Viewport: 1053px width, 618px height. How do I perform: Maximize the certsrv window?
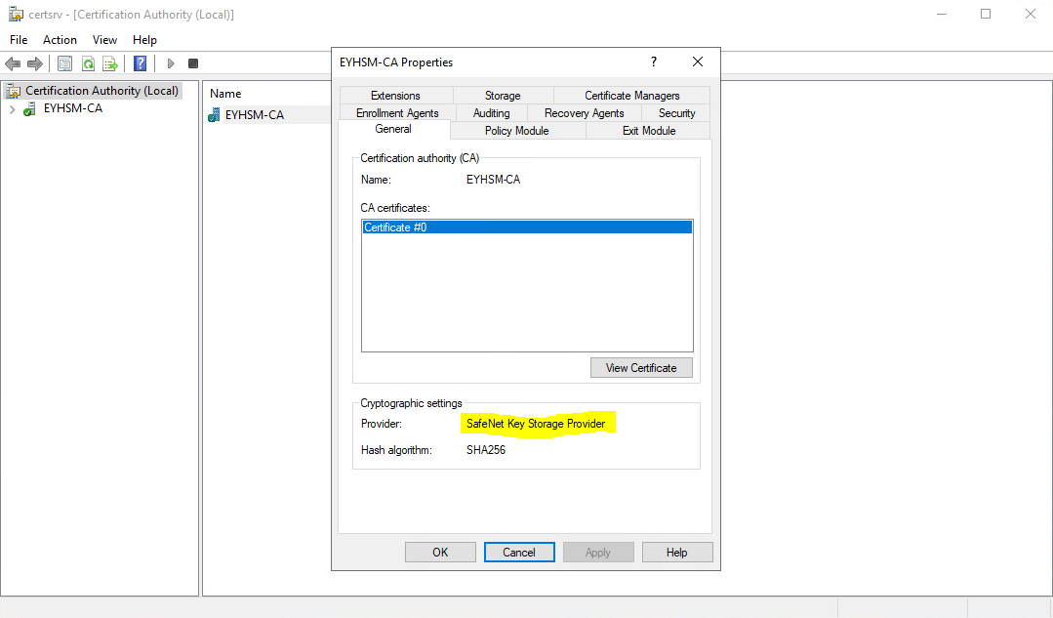point(985,14)
